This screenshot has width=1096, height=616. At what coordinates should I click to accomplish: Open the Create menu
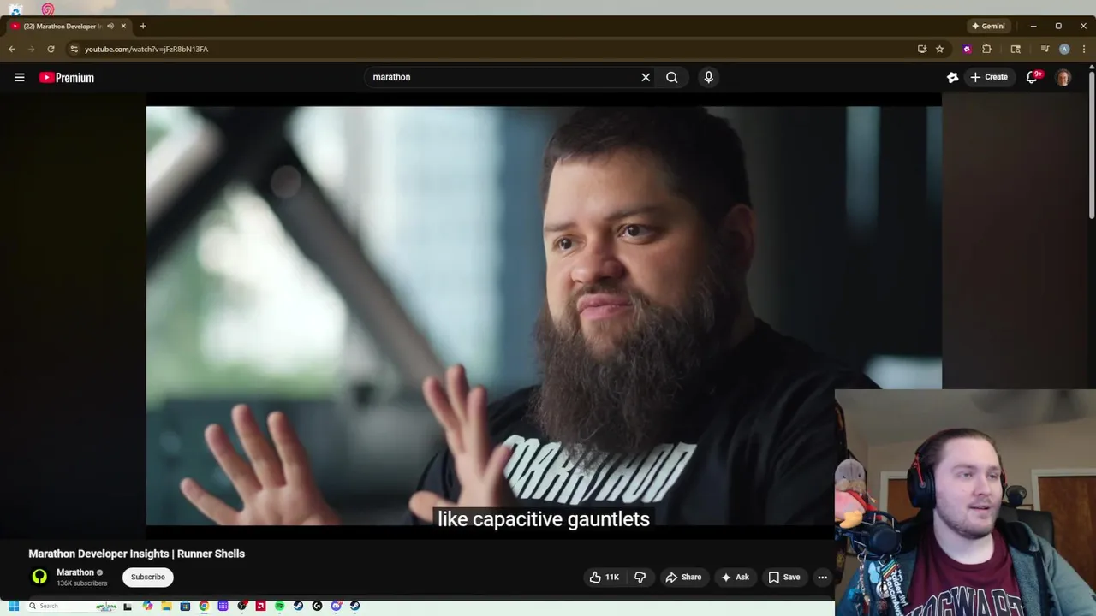(x=989, y=77)
